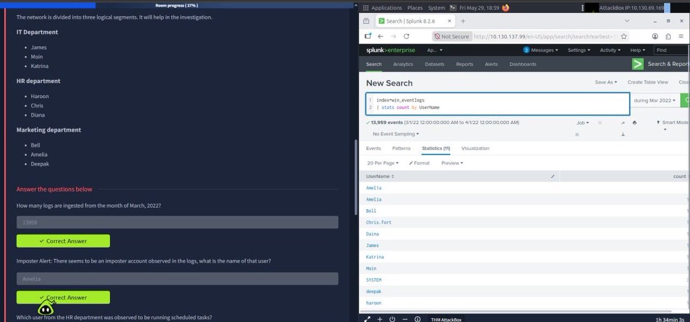The height and width of the screenshot is (322, 690).
Task: Click the power icon on AttackBox bar
Action: click(392, 319)
